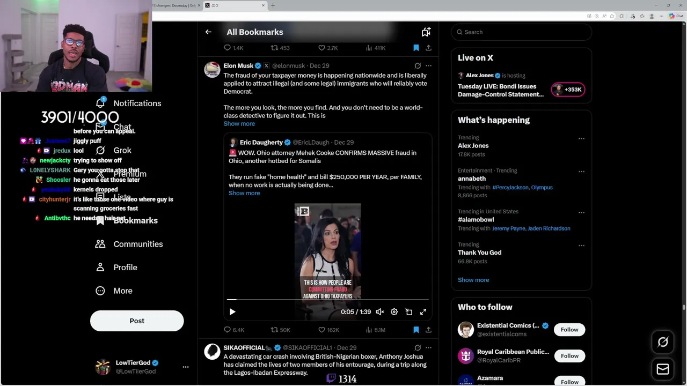
Task: Open Grok from the sidebar
Action: click(114, 150)
